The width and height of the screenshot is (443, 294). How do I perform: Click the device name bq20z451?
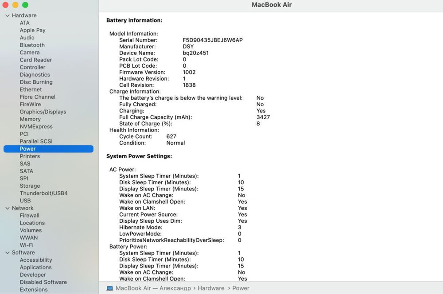[x=195, y=53]
